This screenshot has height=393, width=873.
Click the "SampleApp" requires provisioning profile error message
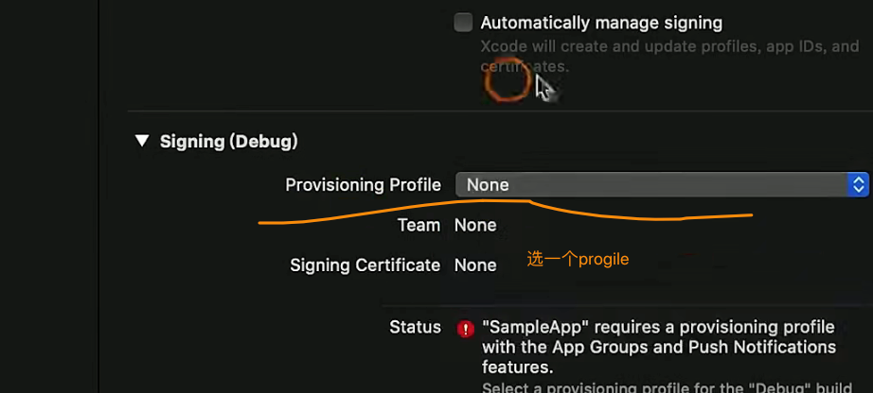(x=658, y=347)
